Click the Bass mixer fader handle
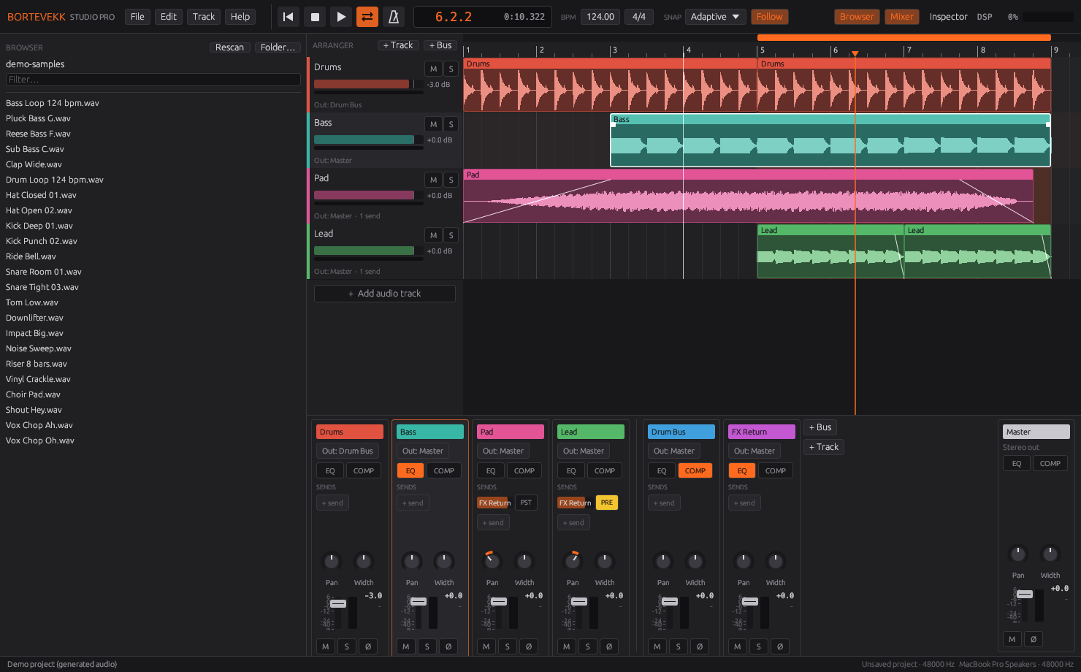1081x672 pixels. [x=419, y=602]
